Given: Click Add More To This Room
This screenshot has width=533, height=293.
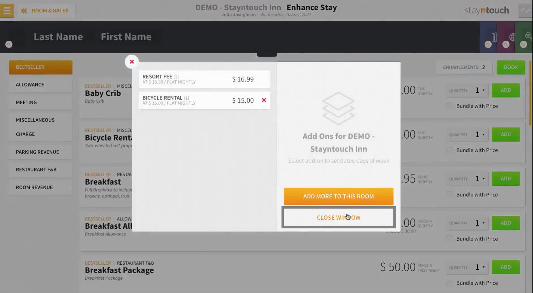Looking at the screenshot, I should click(338, 196).
